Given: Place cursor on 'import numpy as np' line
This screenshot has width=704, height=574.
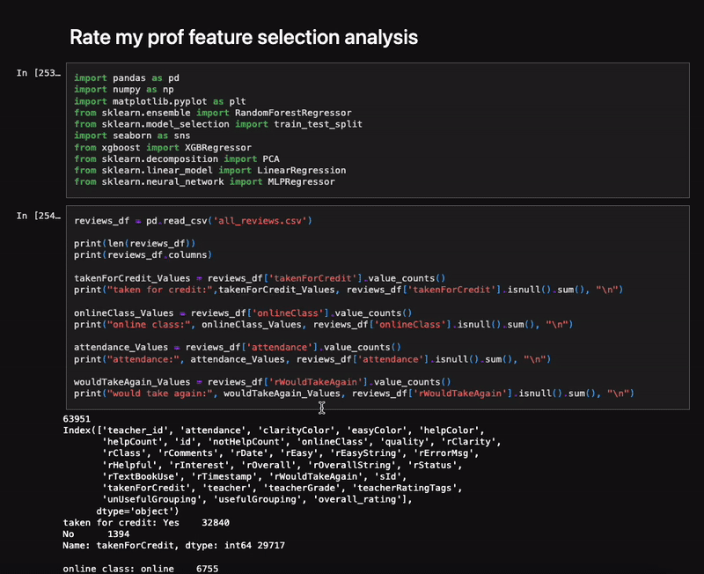Looking at the screenshot, I should [124, 90].
